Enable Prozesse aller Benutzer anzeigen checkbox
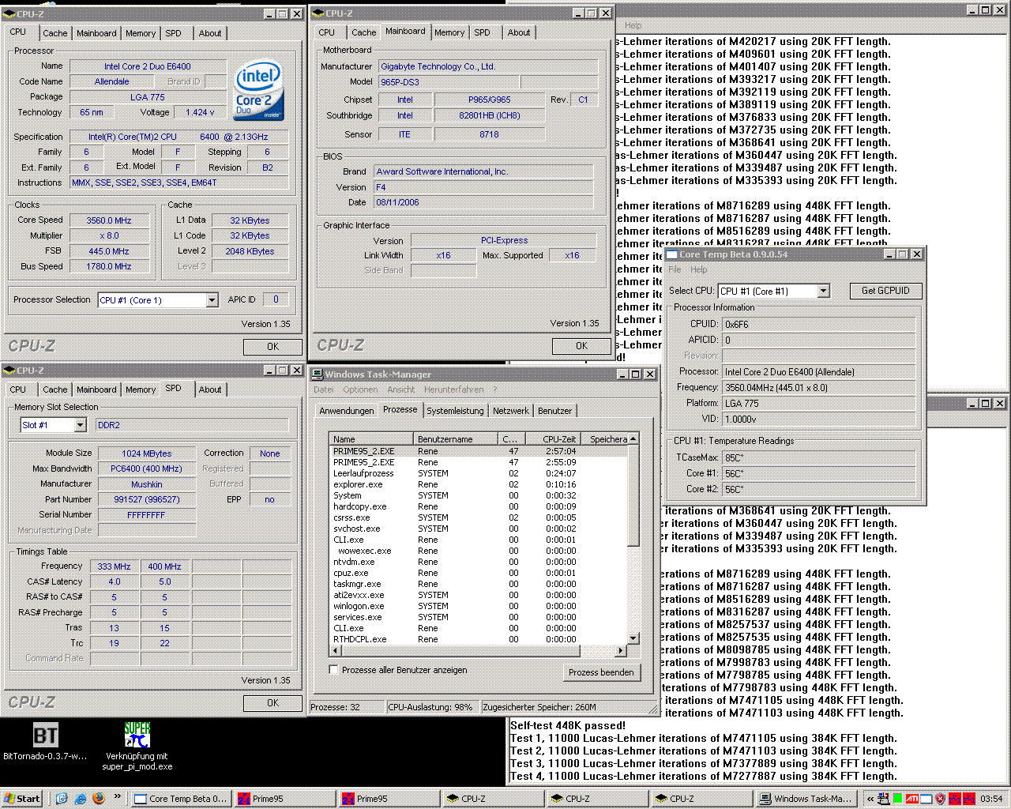1011x809 pixels. [x=334, y=670]
